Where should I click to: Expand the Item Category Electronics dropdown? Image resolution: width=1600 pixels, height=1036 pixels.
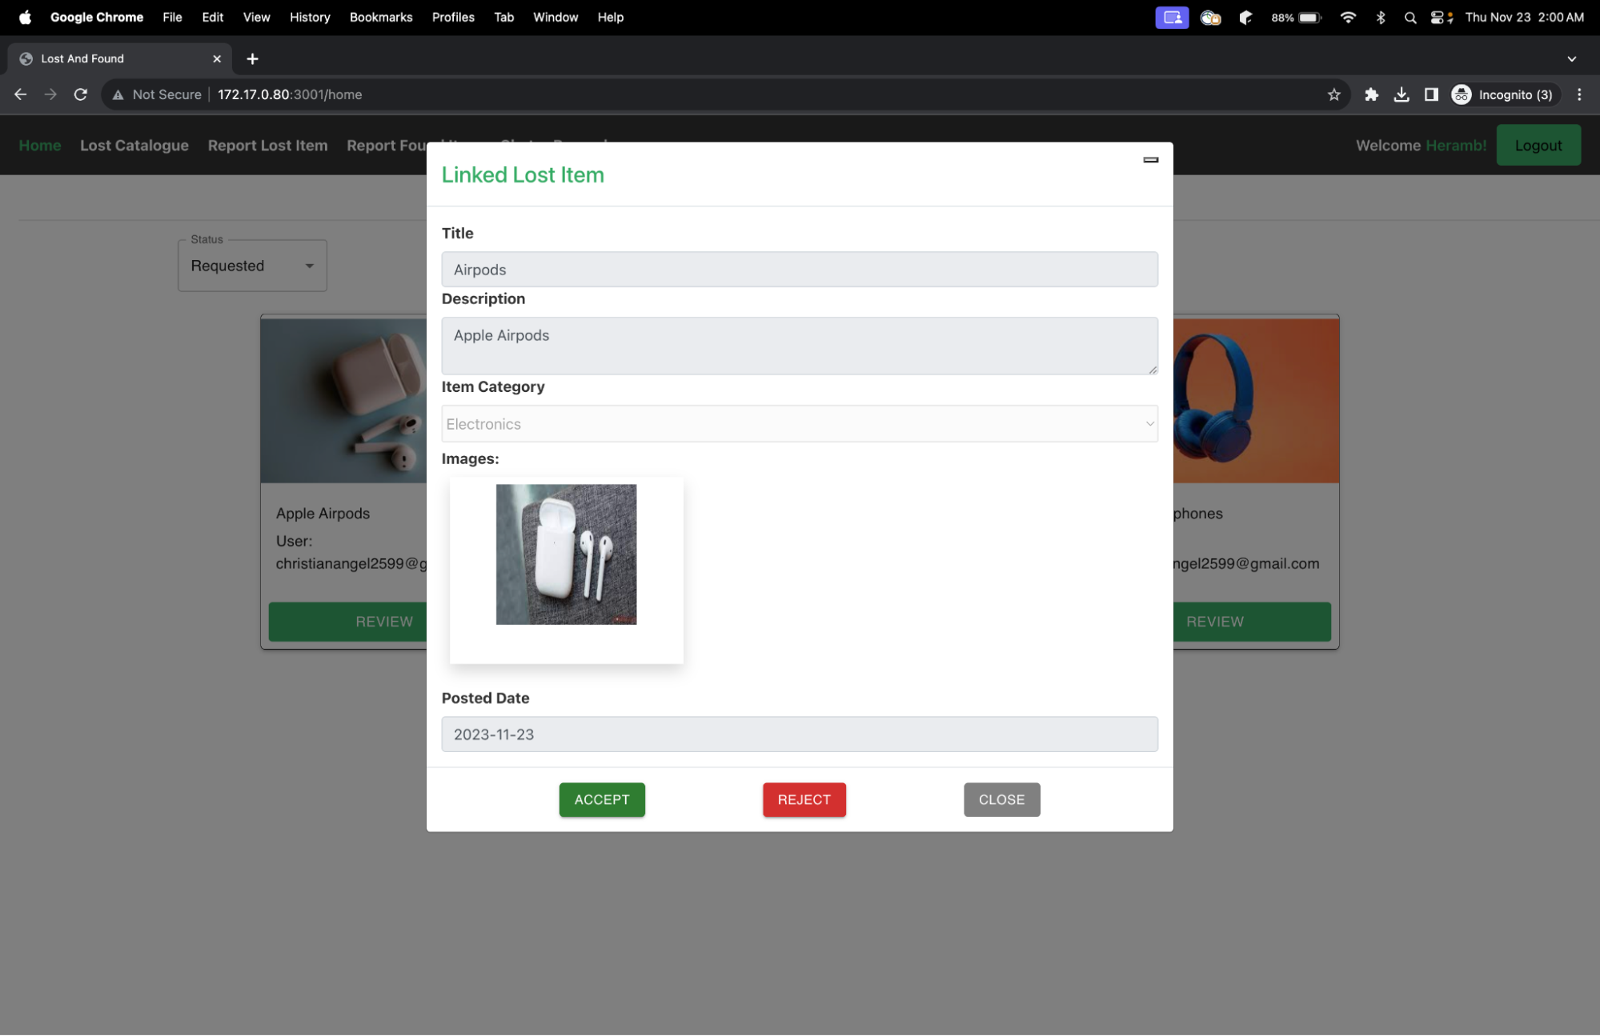click(799, 424)
